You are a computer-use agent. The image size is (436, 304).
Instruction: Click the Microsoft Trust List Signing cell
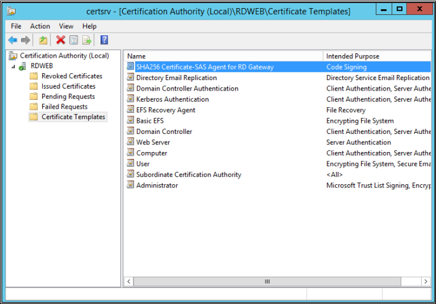pos(378,186)
